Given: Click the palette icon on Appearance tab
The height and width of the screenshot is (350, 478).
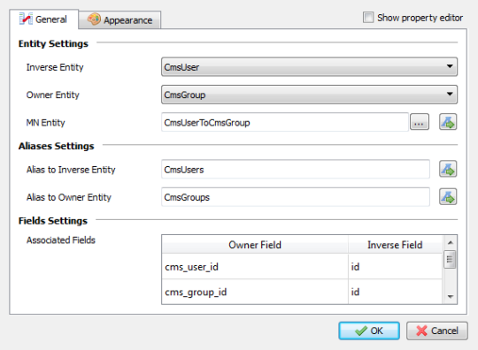Looking at the screenshot, I should click(94, 19).
